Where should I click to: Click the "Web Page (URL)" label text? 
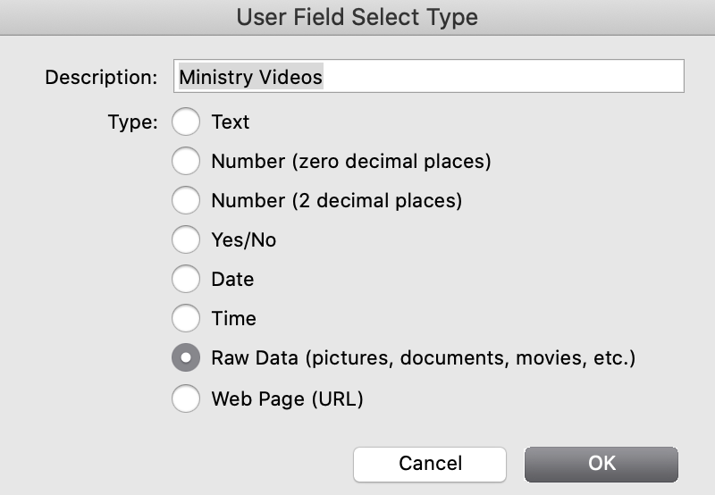point(287,399)
